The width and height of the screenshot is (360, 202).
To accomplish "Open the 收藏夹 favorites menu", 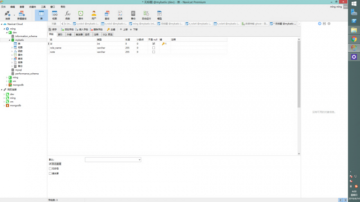I will pos(33,7).
